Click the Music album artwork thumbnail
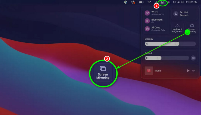201x115 pixels. (149, 71)
